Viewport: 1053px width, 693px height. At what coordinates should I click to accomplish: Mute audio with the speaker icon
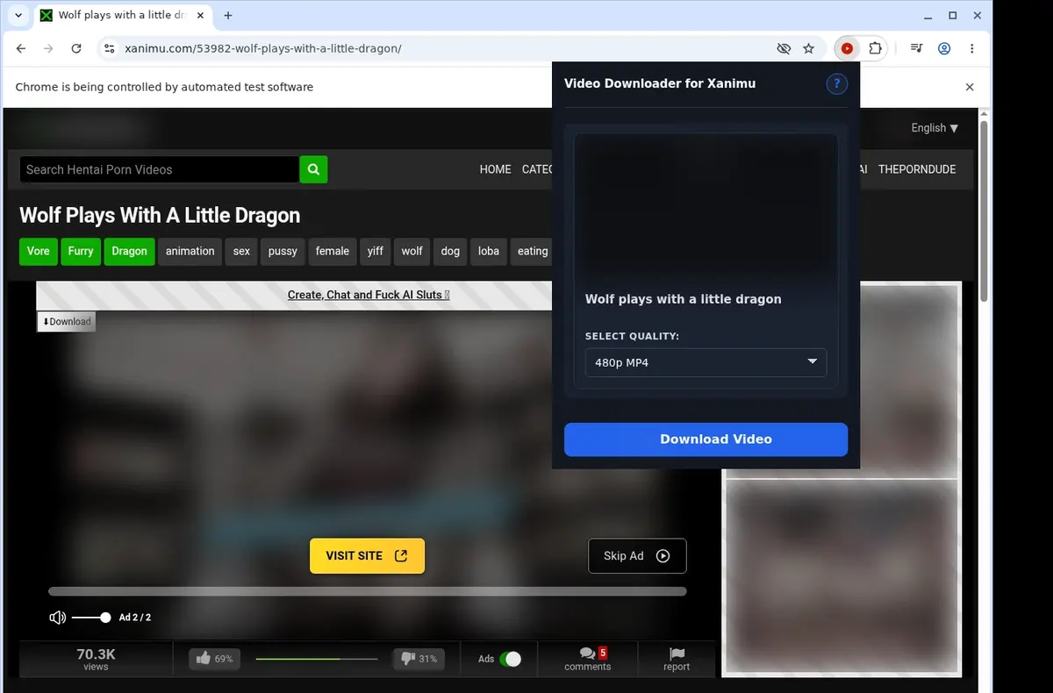point(58,618)
